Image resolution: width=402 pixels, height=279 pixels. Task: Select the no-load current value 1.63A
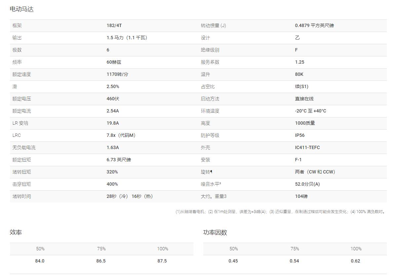click(113, 147)
